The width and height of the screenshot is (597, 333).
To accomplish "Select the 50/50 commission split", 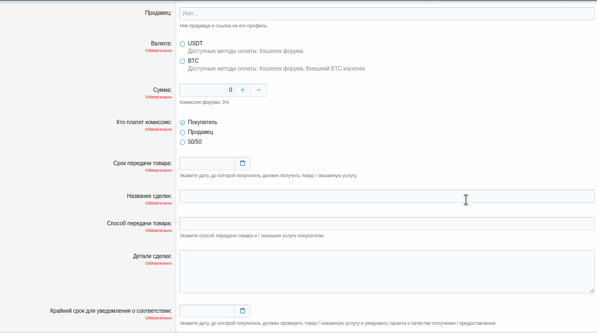I will [183, 142].
